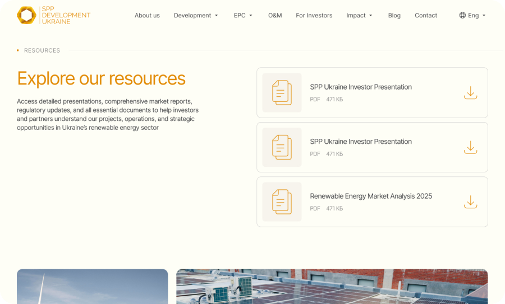Click the SPP Development Ukraine hexagon logo
Viewport: 505px width, 304px height.
(26, 15)
